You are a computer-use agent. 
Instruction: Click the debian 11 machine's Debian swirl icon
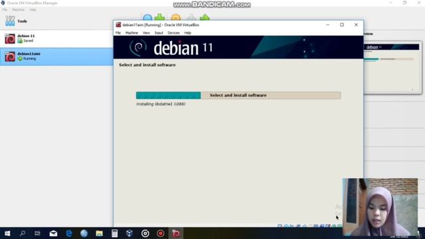point(10,39)
